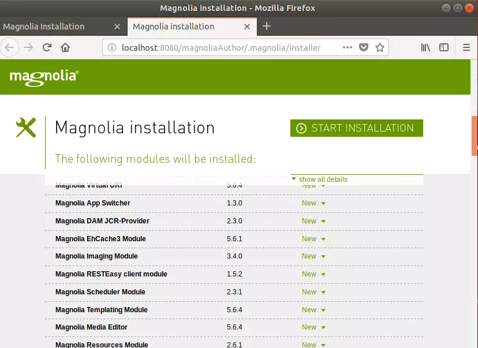
Task: Expand details for Magnolia EhCache3 Module
Action: (313, 238)
